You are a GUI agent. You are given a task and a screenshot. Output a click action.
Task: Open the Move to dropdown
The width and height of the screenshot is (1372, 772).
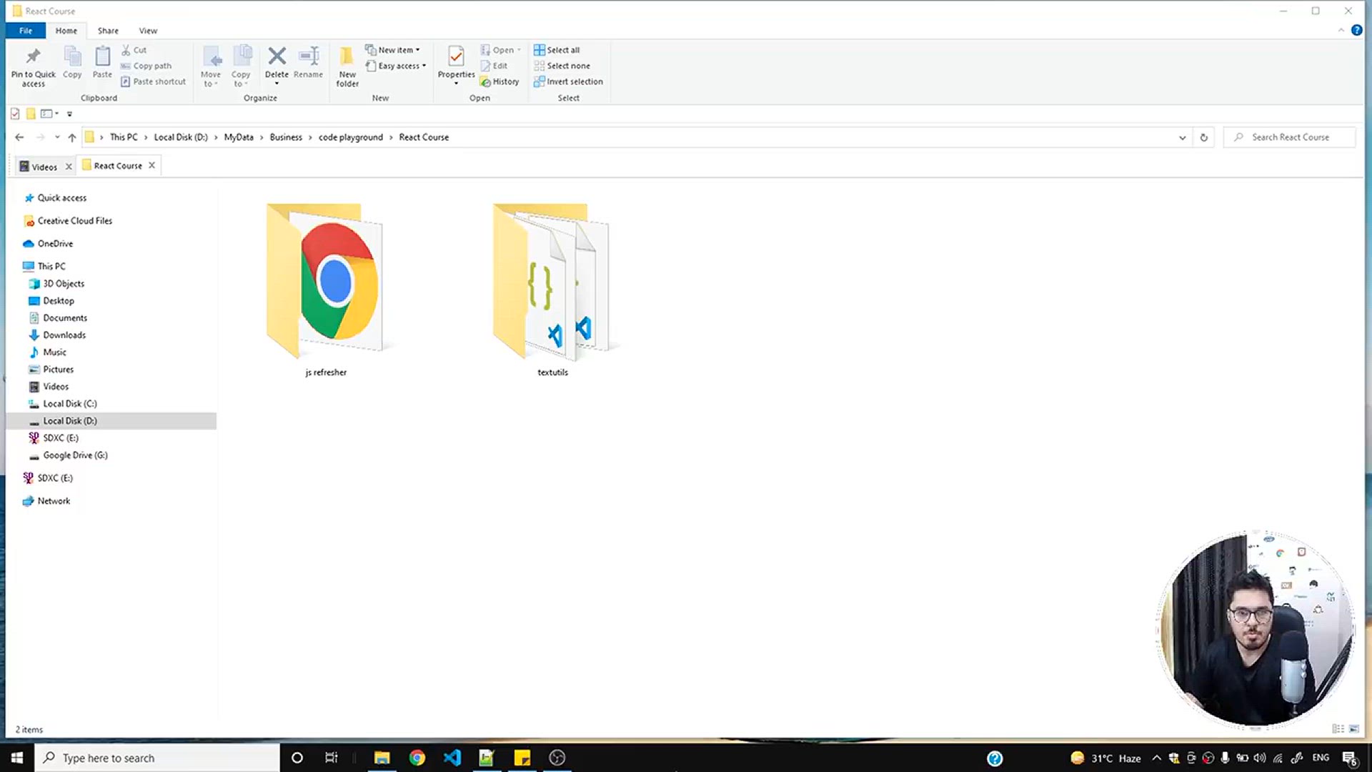(x=211, y=67)
